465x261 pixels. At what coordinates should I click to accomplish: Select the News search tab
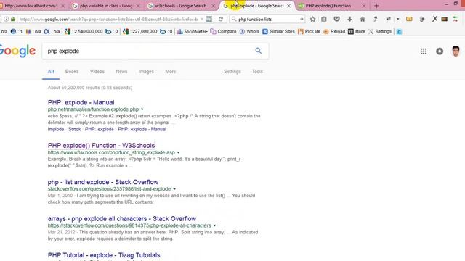121,72
